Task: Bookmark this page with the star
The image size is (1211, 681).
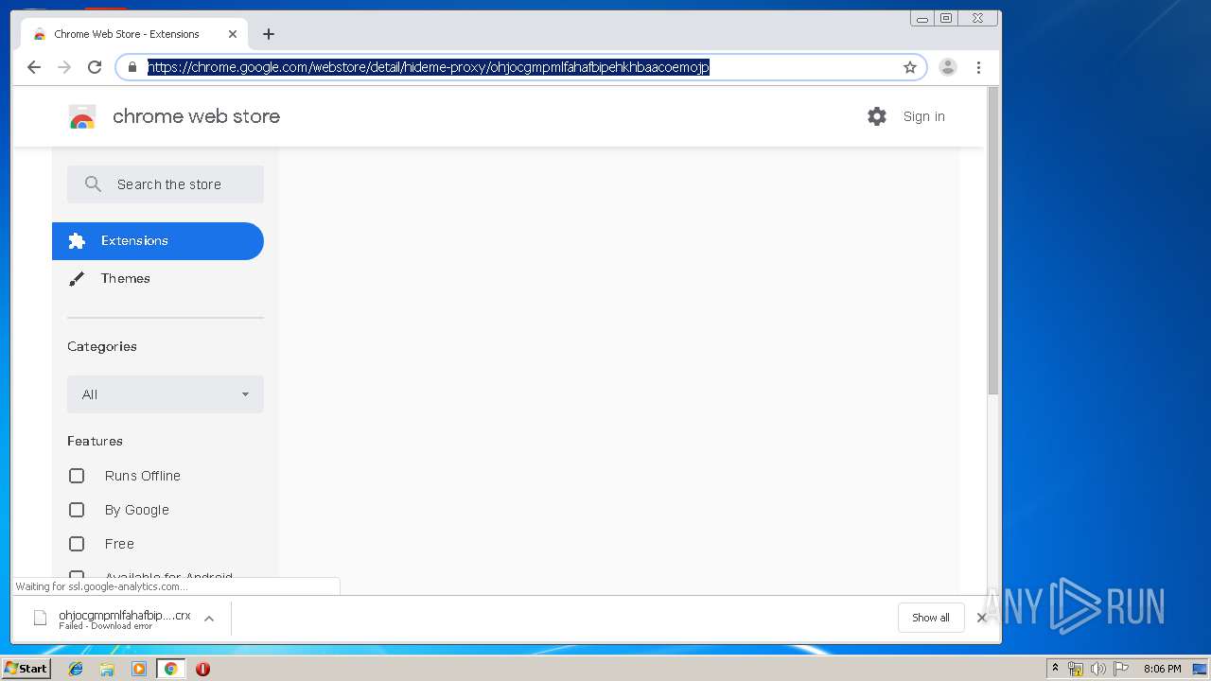Action: coord(910,67)
